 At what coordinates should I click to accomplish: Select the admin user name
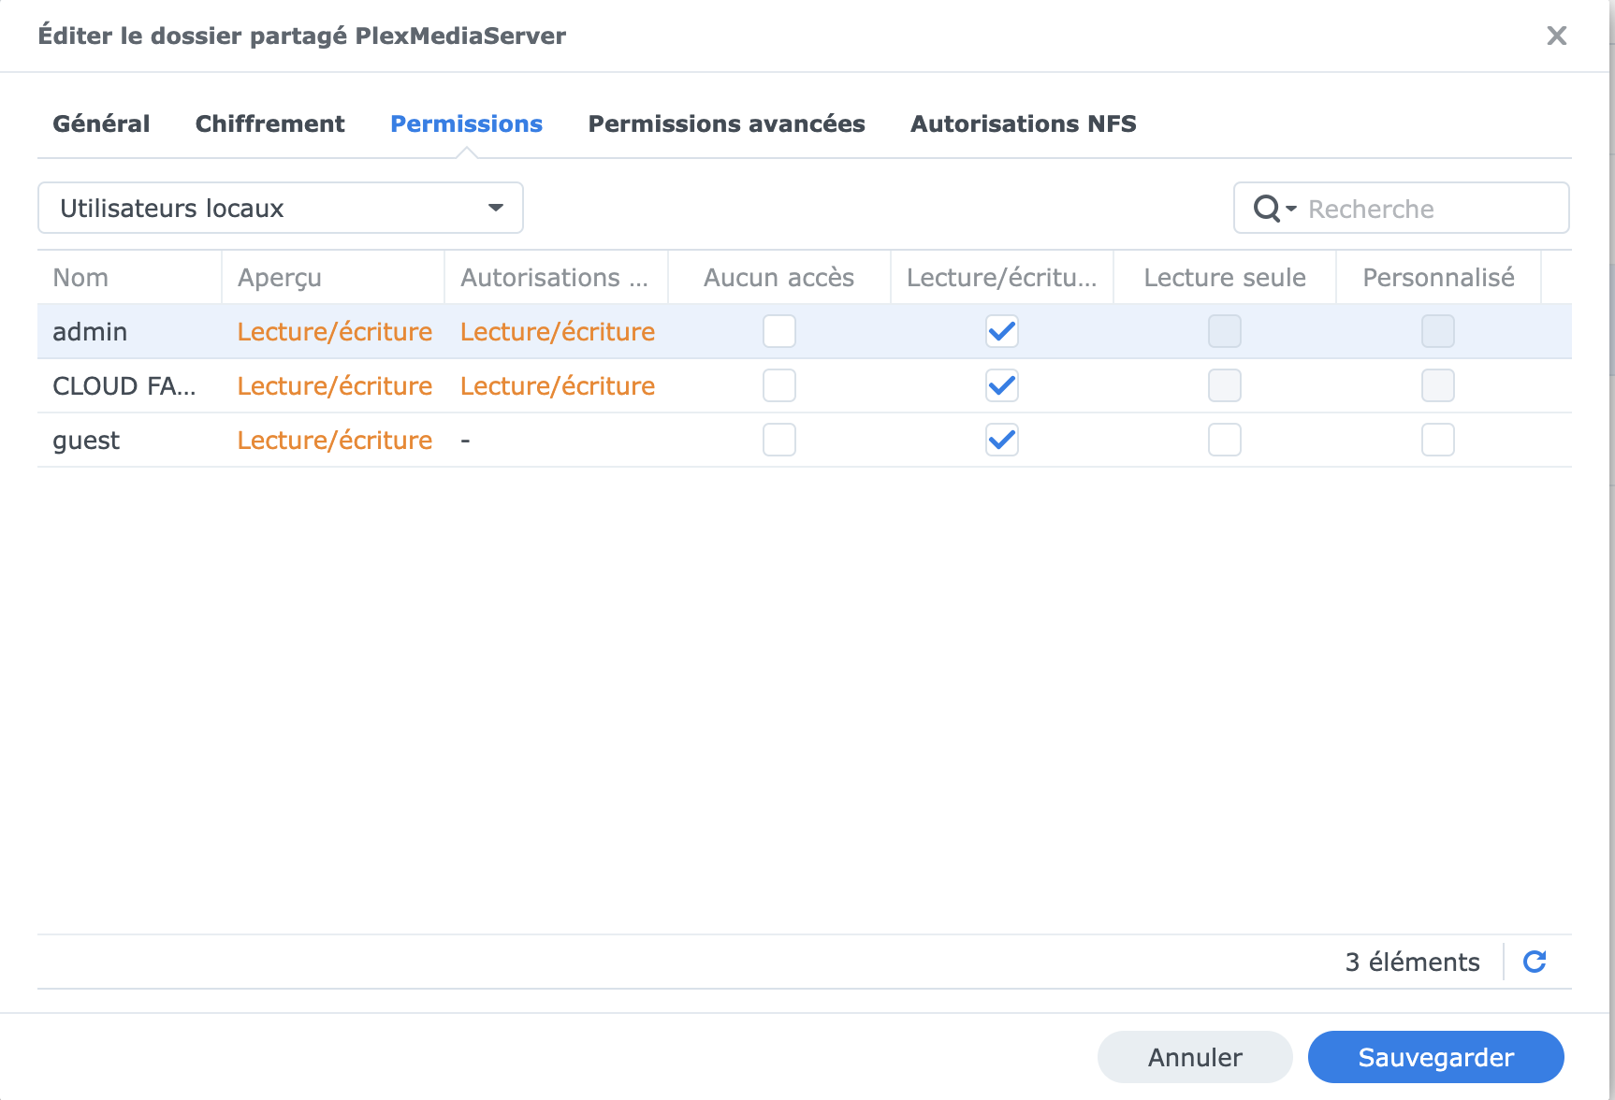point(90,331)
